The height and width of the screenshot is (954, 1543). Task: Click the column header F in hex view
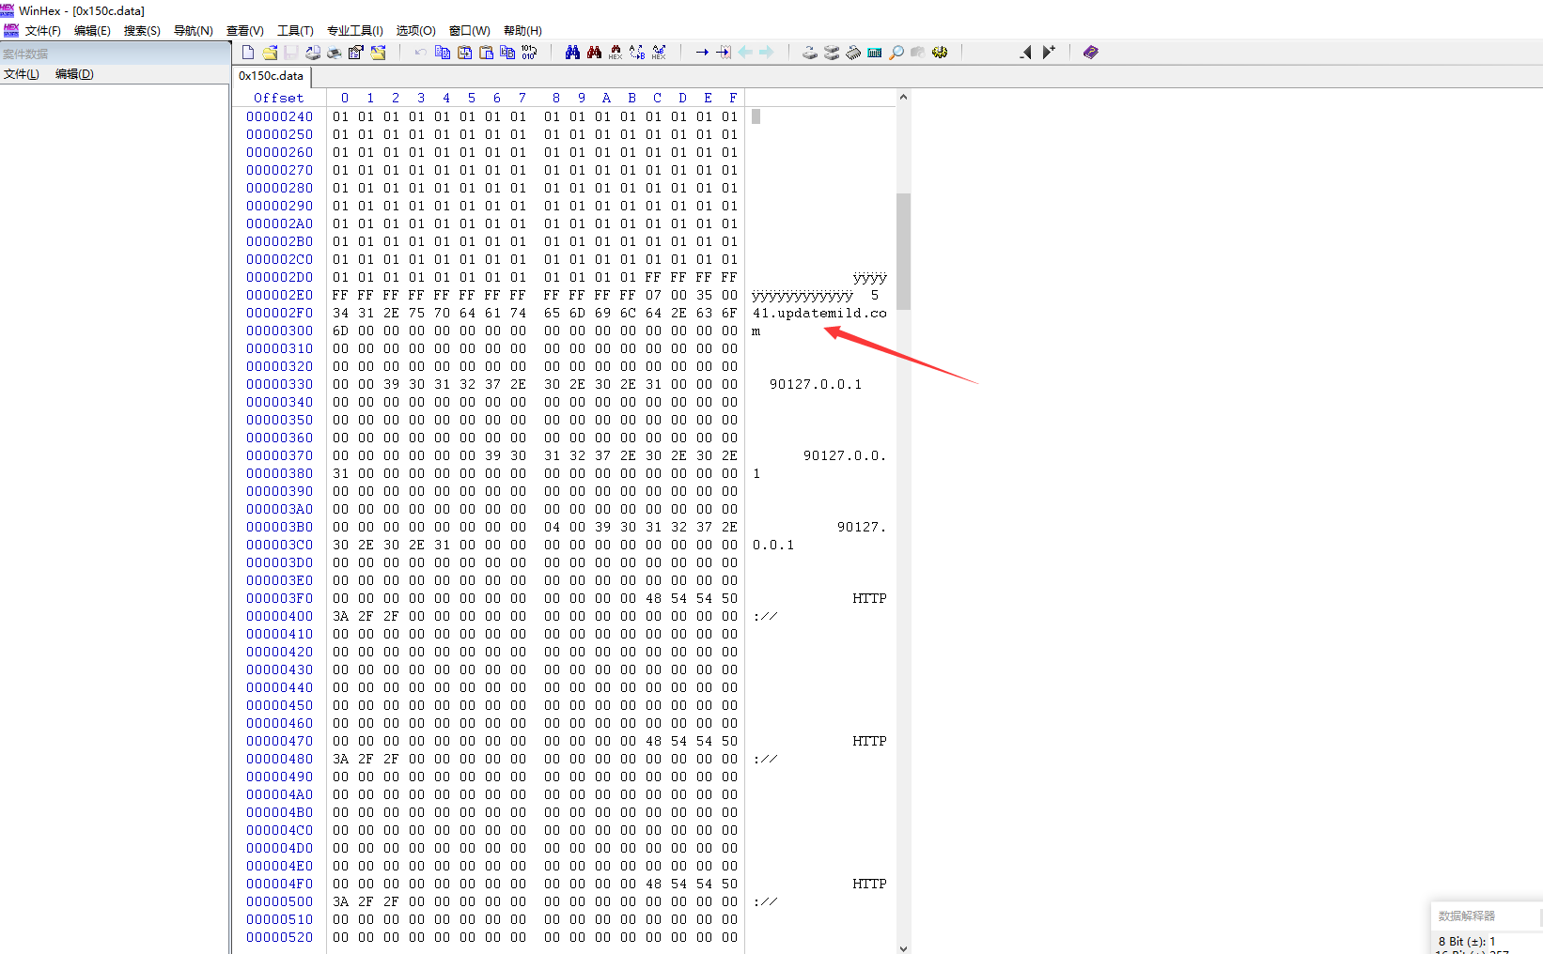(733, 98)
